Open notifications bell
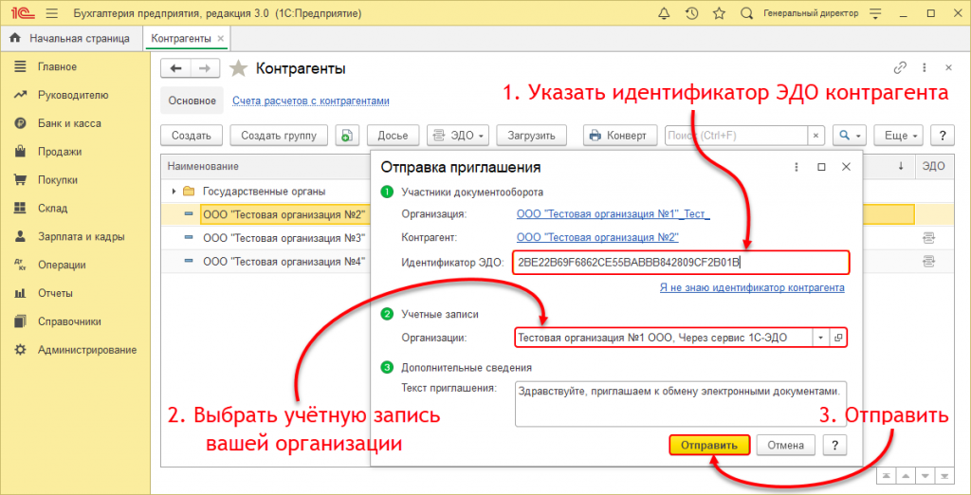The image size is (971, 495). [x=665, y=13]
